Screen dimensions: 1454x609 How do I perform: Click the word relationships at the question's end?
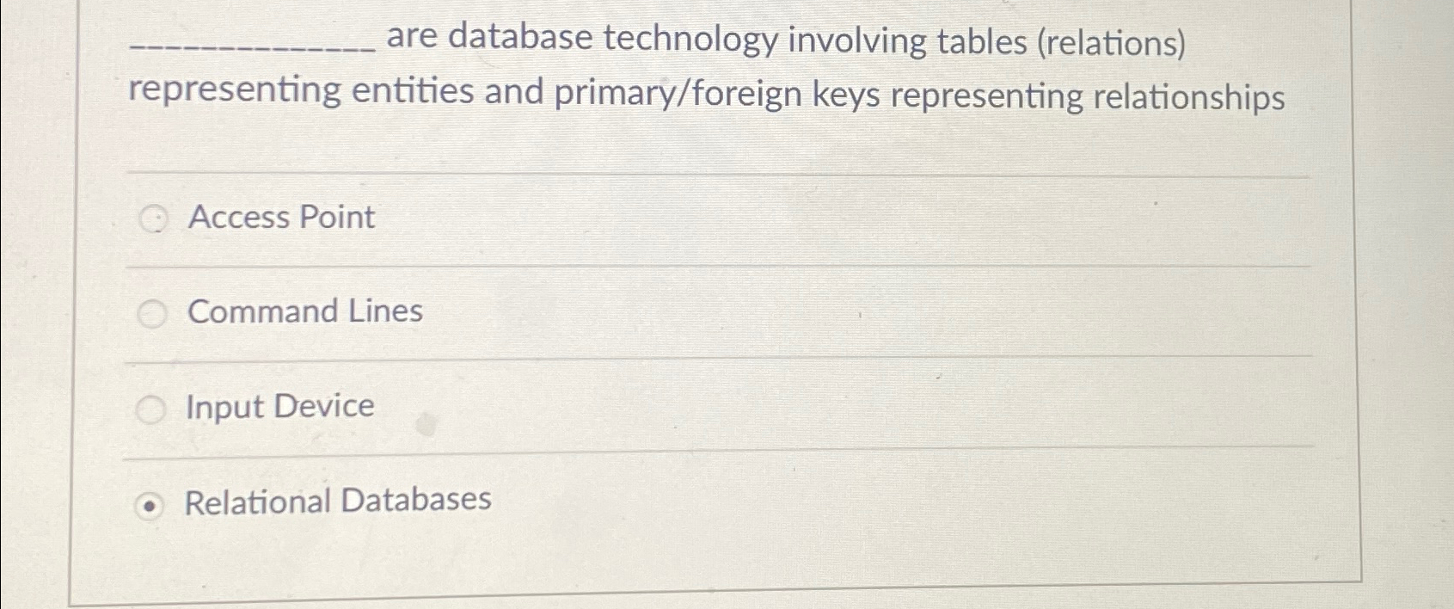1189,96
